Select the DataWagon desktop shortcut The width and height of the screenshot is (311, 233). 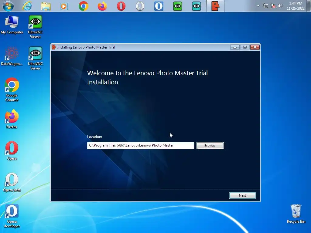(x=12, y=56)
